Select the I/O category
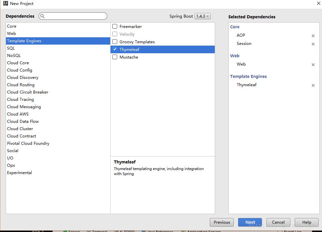The image size is (322, 232). tap(58, 158)
